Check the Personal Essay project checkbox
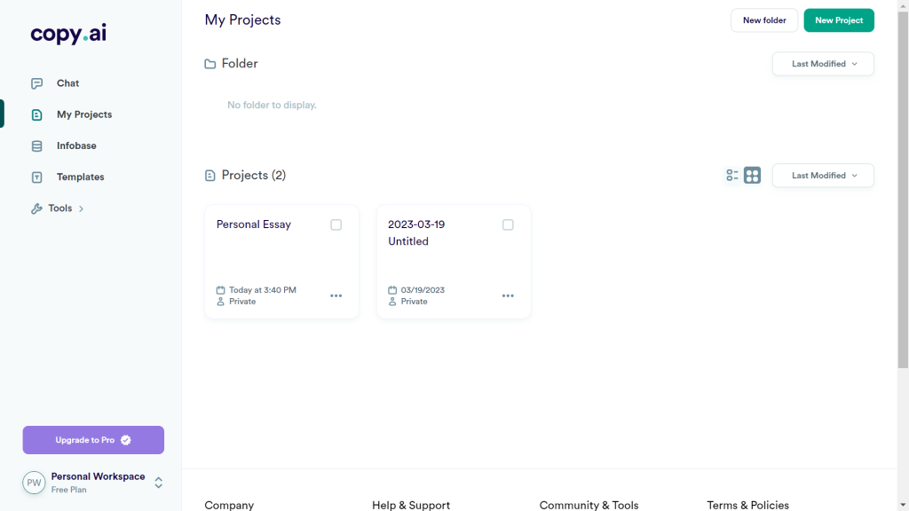This screenshot has width=909, height=511. 336,224
